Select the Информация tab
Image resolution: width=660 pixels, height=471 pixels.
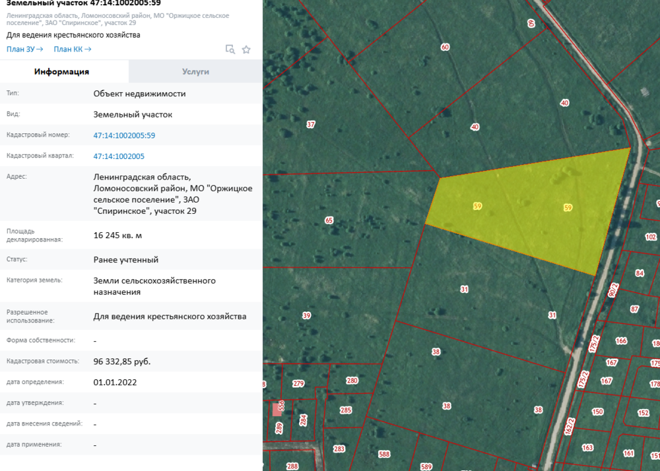[x=62, y=71]
